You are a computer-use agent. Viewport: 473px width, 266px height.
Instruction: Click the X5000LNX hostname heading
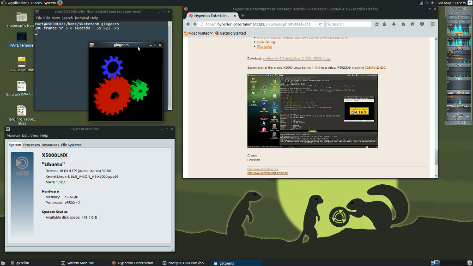[x=55, y=155]
